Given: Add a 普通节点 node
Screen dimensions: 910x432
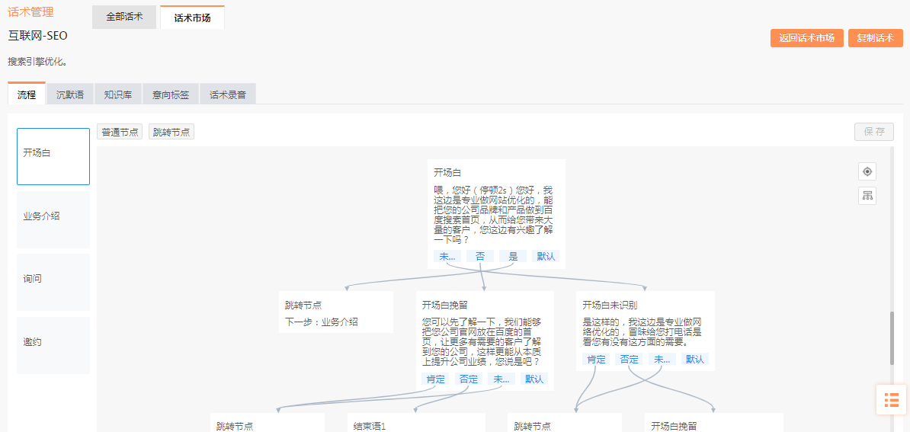Looking at the screenshot, I should (120, 132).
